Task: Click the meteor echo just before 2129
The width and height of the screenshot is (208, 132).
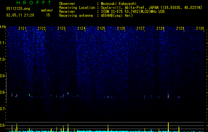Action: point(179,97)
